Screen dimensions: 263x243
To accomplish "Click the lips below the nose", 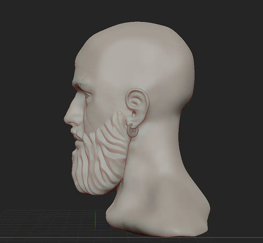I will click(74, 134).
